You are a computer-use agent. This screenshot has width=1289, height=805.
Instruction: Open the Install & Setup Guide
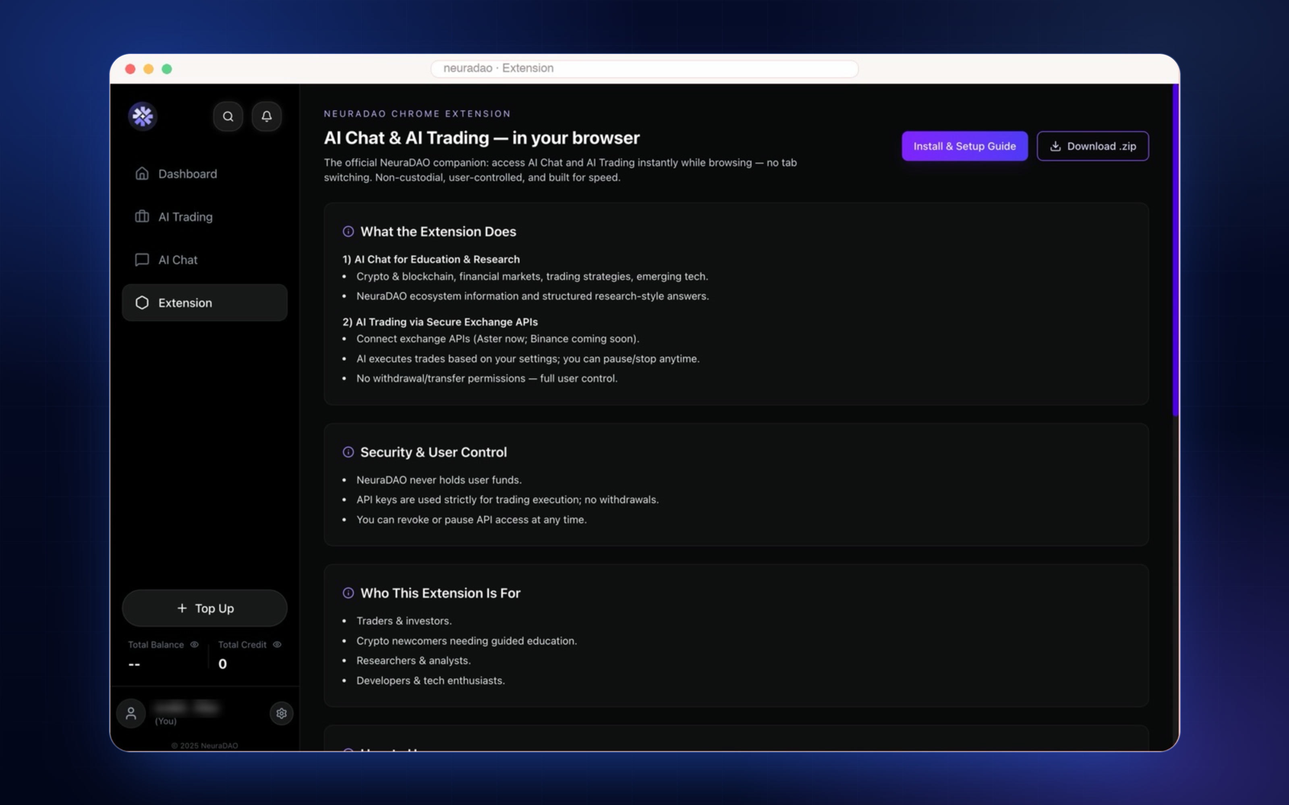[965, 146]
